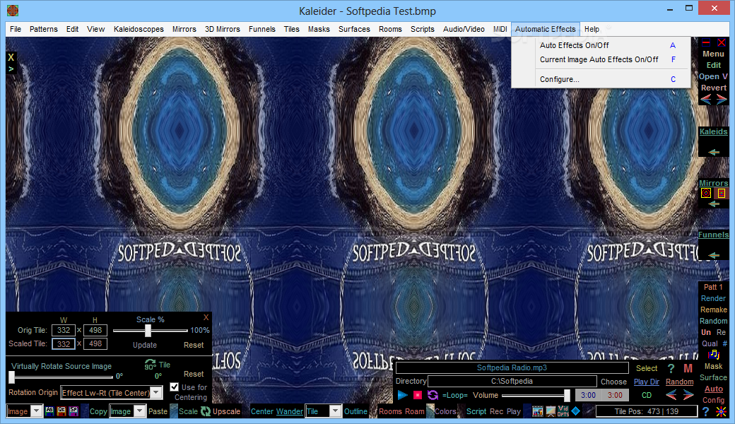Click the Kaleids link in side panel
Screen dimensions: 735x424
pos(713,131)
